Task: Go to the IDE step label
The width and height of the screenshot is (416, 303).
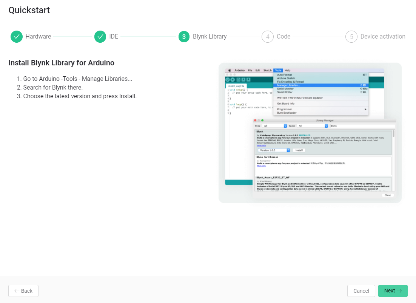Action: click(114, 37)
